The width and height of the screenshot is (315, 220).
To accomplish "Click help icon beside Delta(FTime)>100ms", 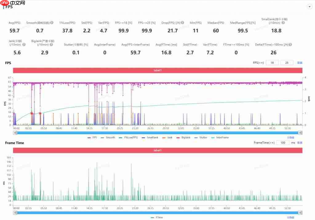I will click(x=290, y=45).
